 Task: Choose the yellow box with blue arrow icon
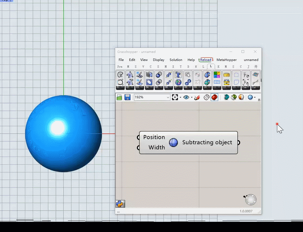tap(227, 82)
